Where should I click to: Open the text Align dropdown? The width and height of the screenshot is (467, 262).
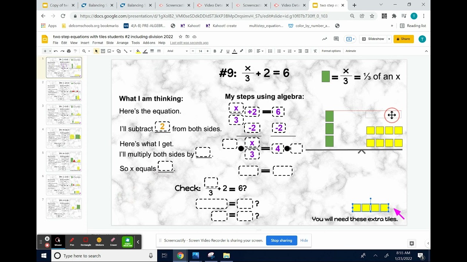[x=260, y=51]
